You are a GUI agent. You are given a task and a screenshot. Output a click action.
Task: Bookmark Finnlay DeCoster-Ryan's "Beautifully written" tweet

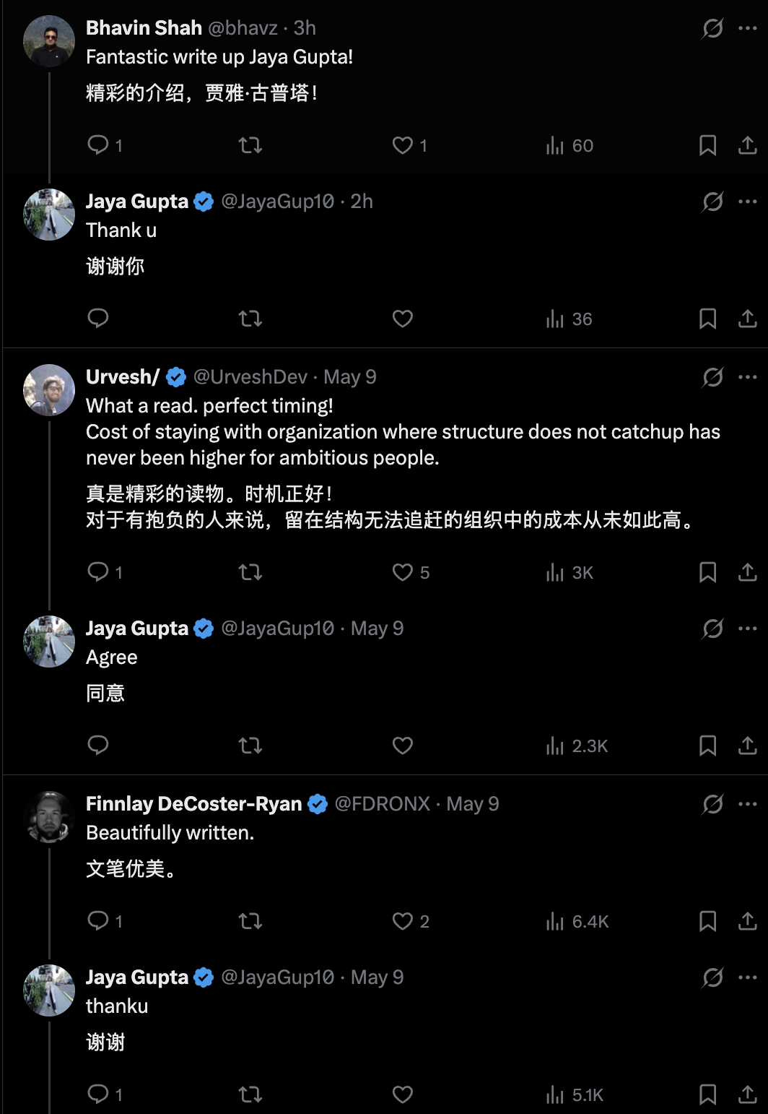(x=707, y=921)
